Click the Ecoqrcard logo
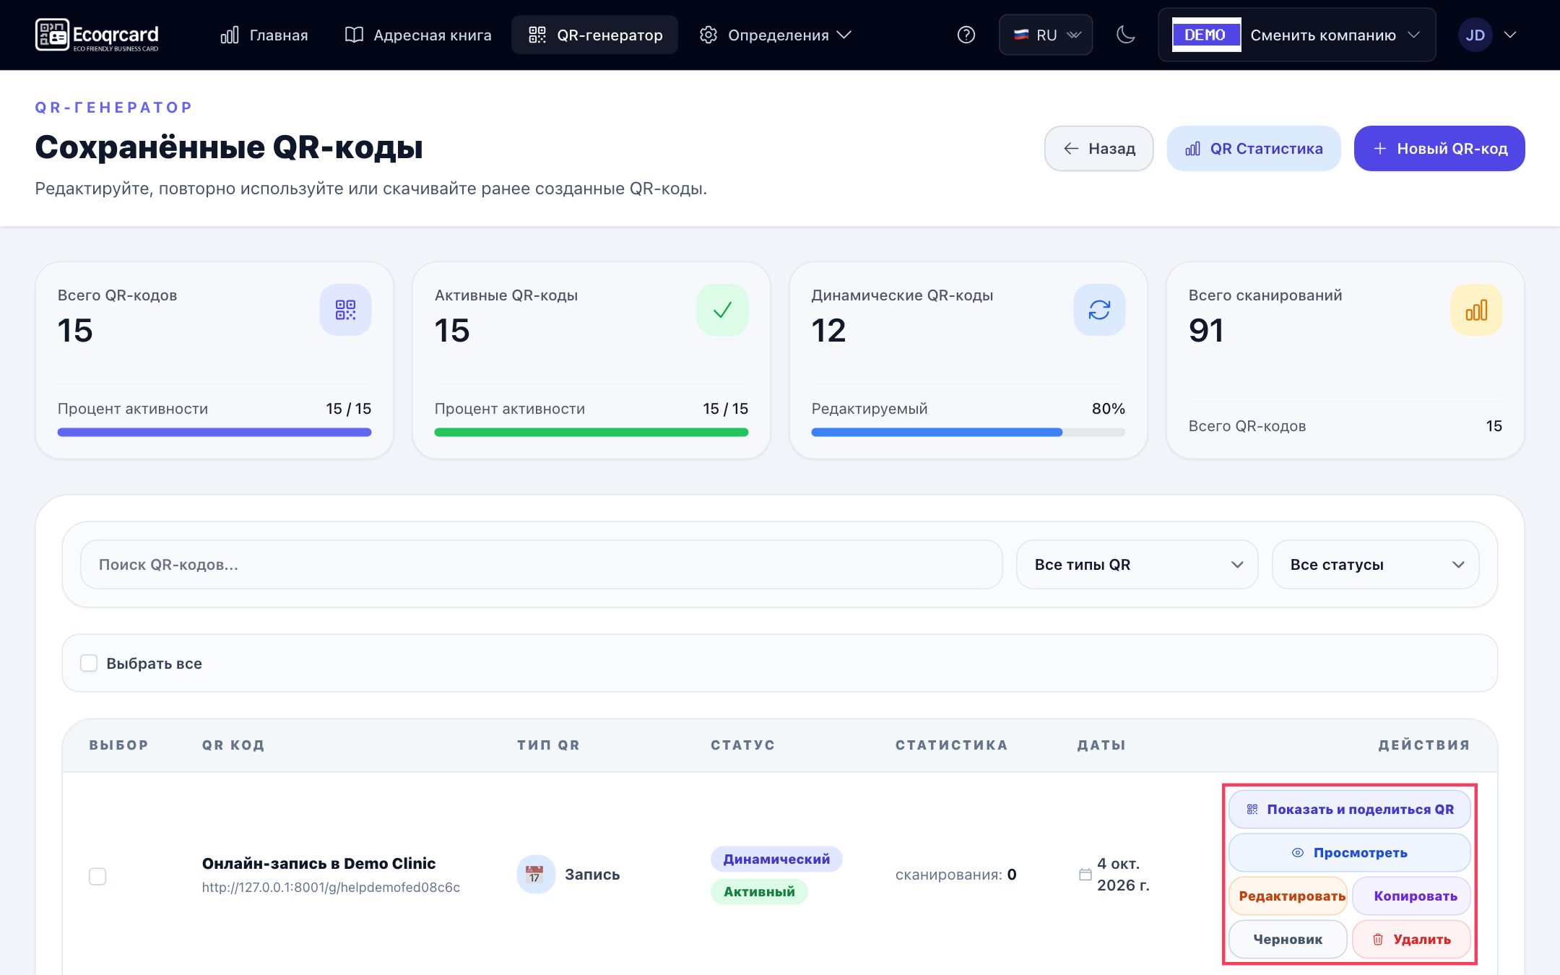The height and width of the screenshot is (975, 1560). pos(97,35)
